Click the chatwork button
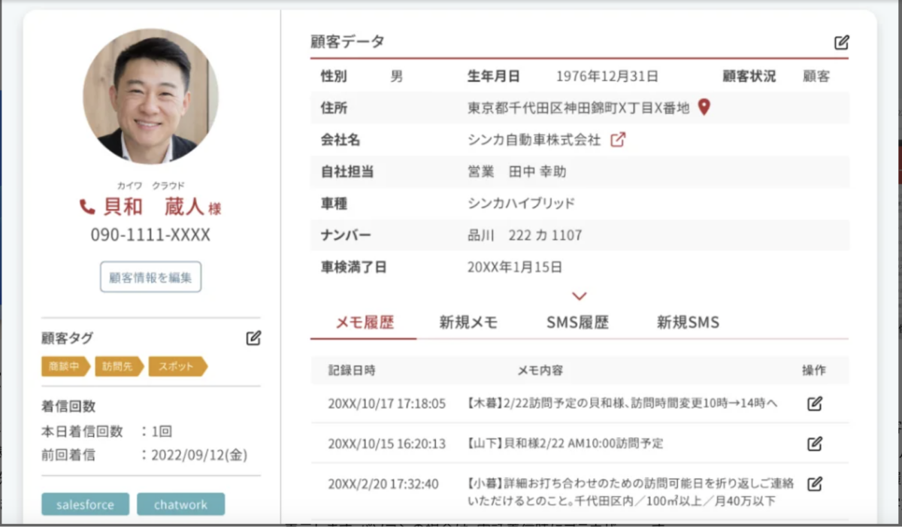The width and height of the screenshot is (902, 527). [180, 504]
